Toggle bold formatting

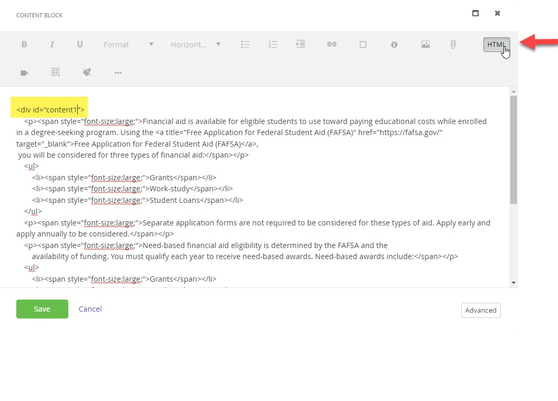point(24,45)
